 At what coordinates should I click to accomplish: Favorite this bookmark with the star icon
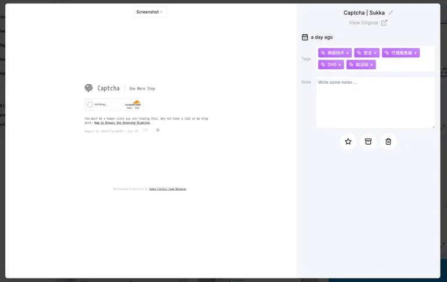(348, 141)
